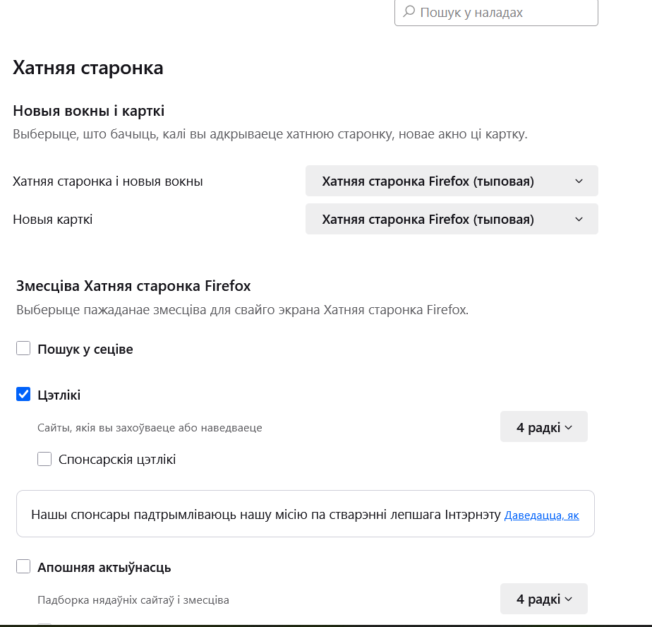The image size is (652, 627).
Task: Click the "Апошняя актыўнасць" label text
Action: [x=104, y=567]
